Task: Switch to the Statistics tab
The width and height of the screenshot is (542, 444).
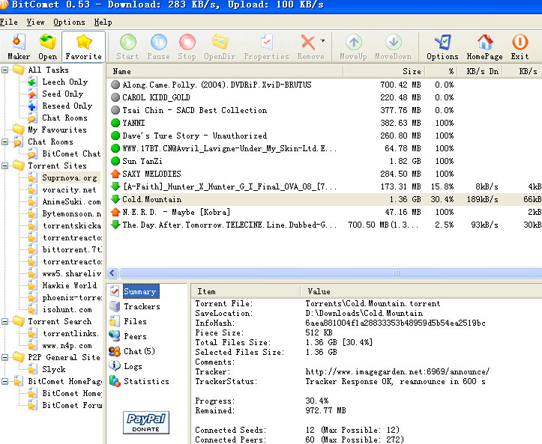Action: (x=147, y=382)
